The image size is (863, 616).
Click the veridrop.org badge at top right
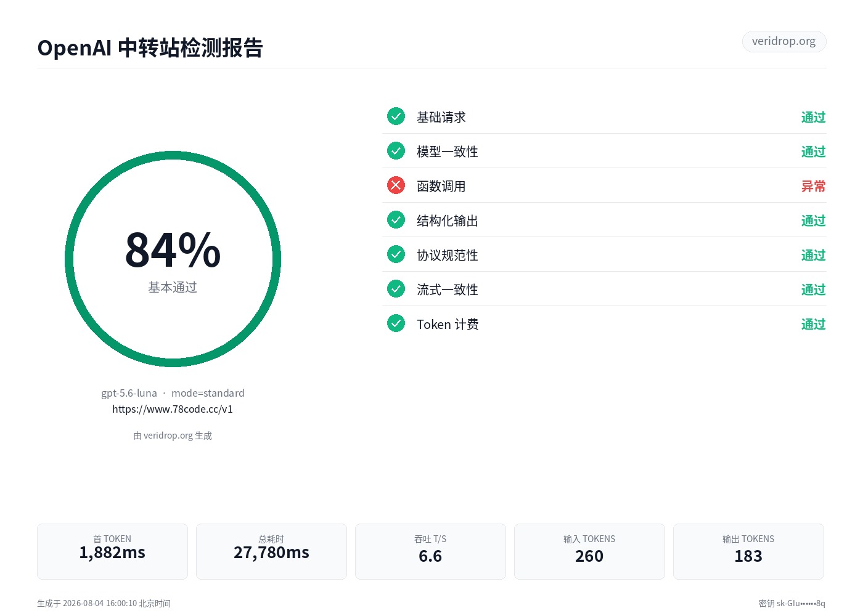click(x=783, y=41)
